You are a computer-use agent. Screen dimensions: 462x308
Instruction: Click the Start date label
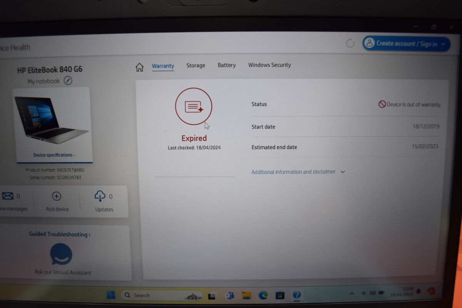click(x=263, y=127)
